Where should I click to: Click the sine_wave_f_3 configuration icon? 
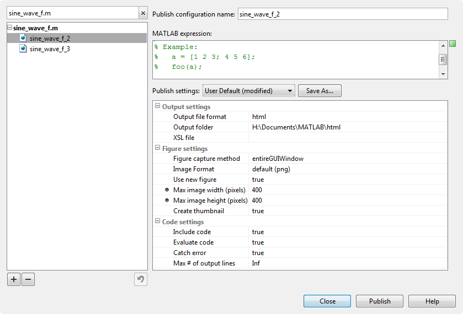click(x=23, y=48)
